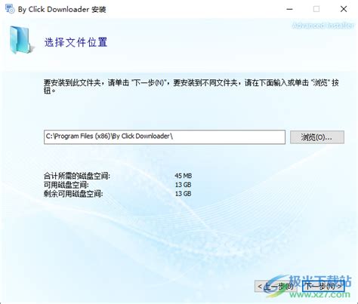Viewport: 358px width, 304px height.
Task: Click the 剩余可用磁盘空间 label
Action: pyautogui.click(x=73, y=194)
